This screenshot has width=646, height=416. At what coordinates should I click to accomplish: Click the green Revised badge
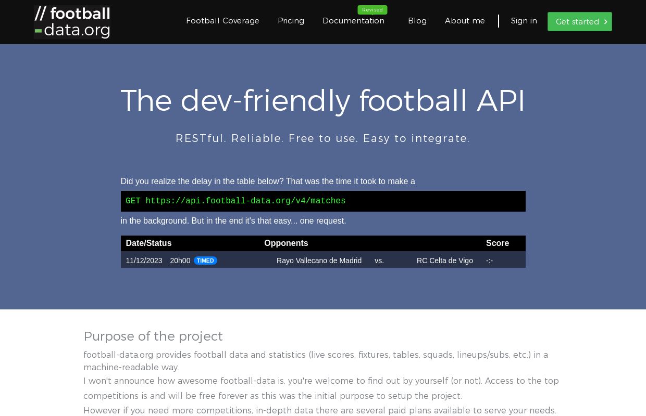pyautogui.click(x=372, y=10)
